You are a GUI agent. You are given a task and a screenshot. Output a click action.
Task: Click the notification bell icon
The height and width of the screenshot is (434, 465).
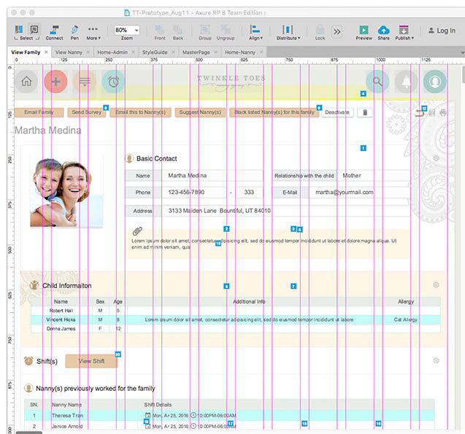pyautogui.click(x=406, y=82)
